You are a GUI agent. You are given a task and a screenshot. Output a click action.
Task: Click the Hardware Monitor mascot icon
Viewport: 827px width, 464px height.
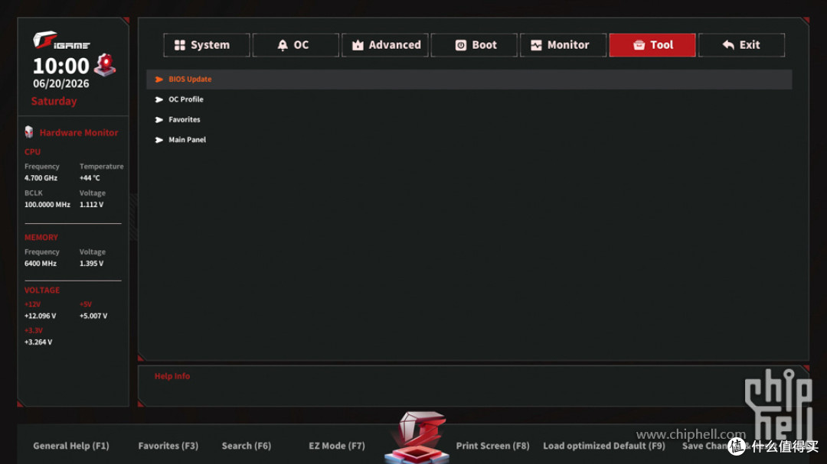[29, 132]
